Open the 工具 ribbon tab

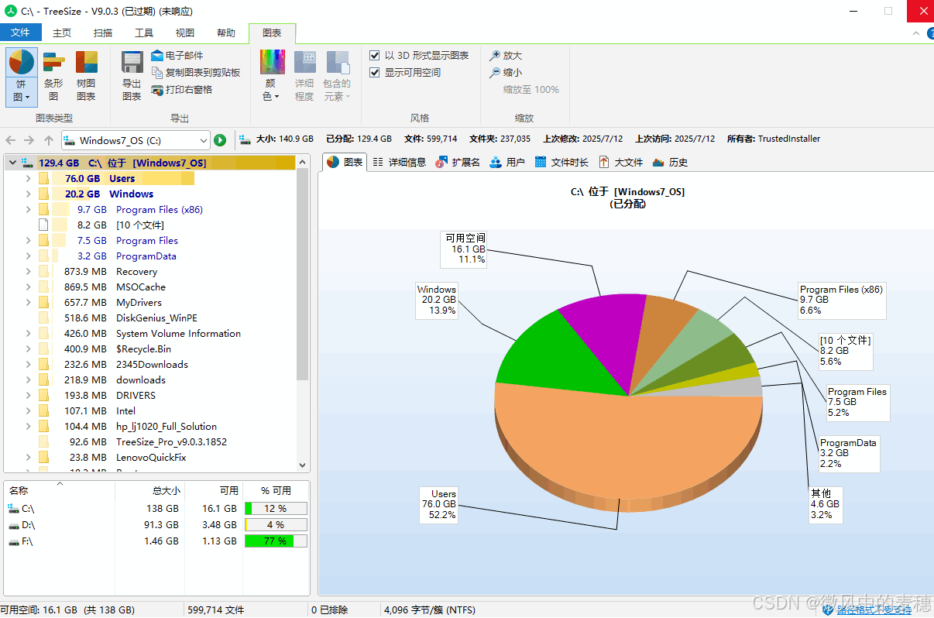pyautogui.click(x=144, y=33)
